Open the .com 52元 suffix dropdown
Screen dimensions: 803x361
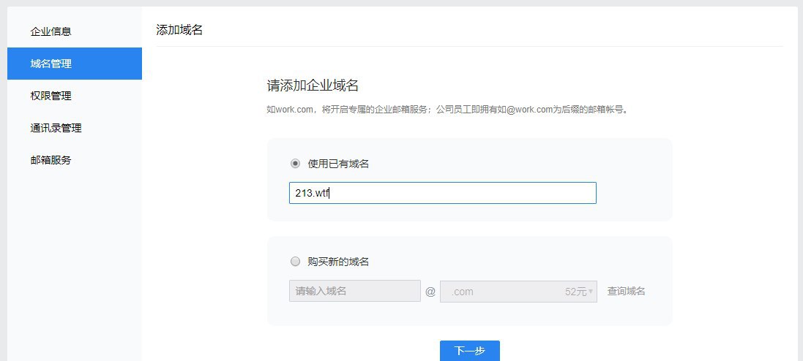[x=518, y=292]
